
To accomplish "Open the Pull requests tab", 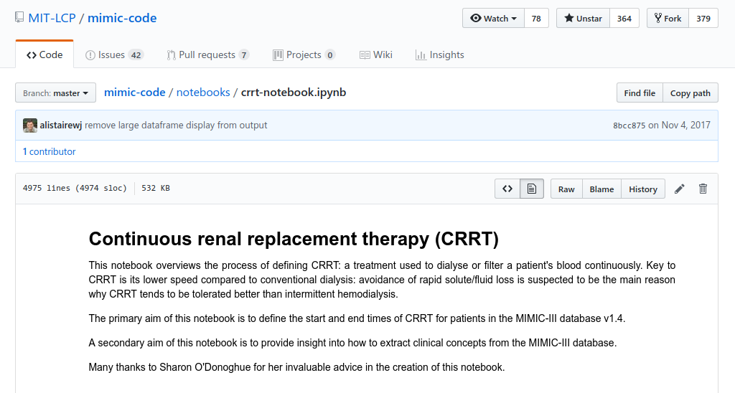I will point(208,55).
